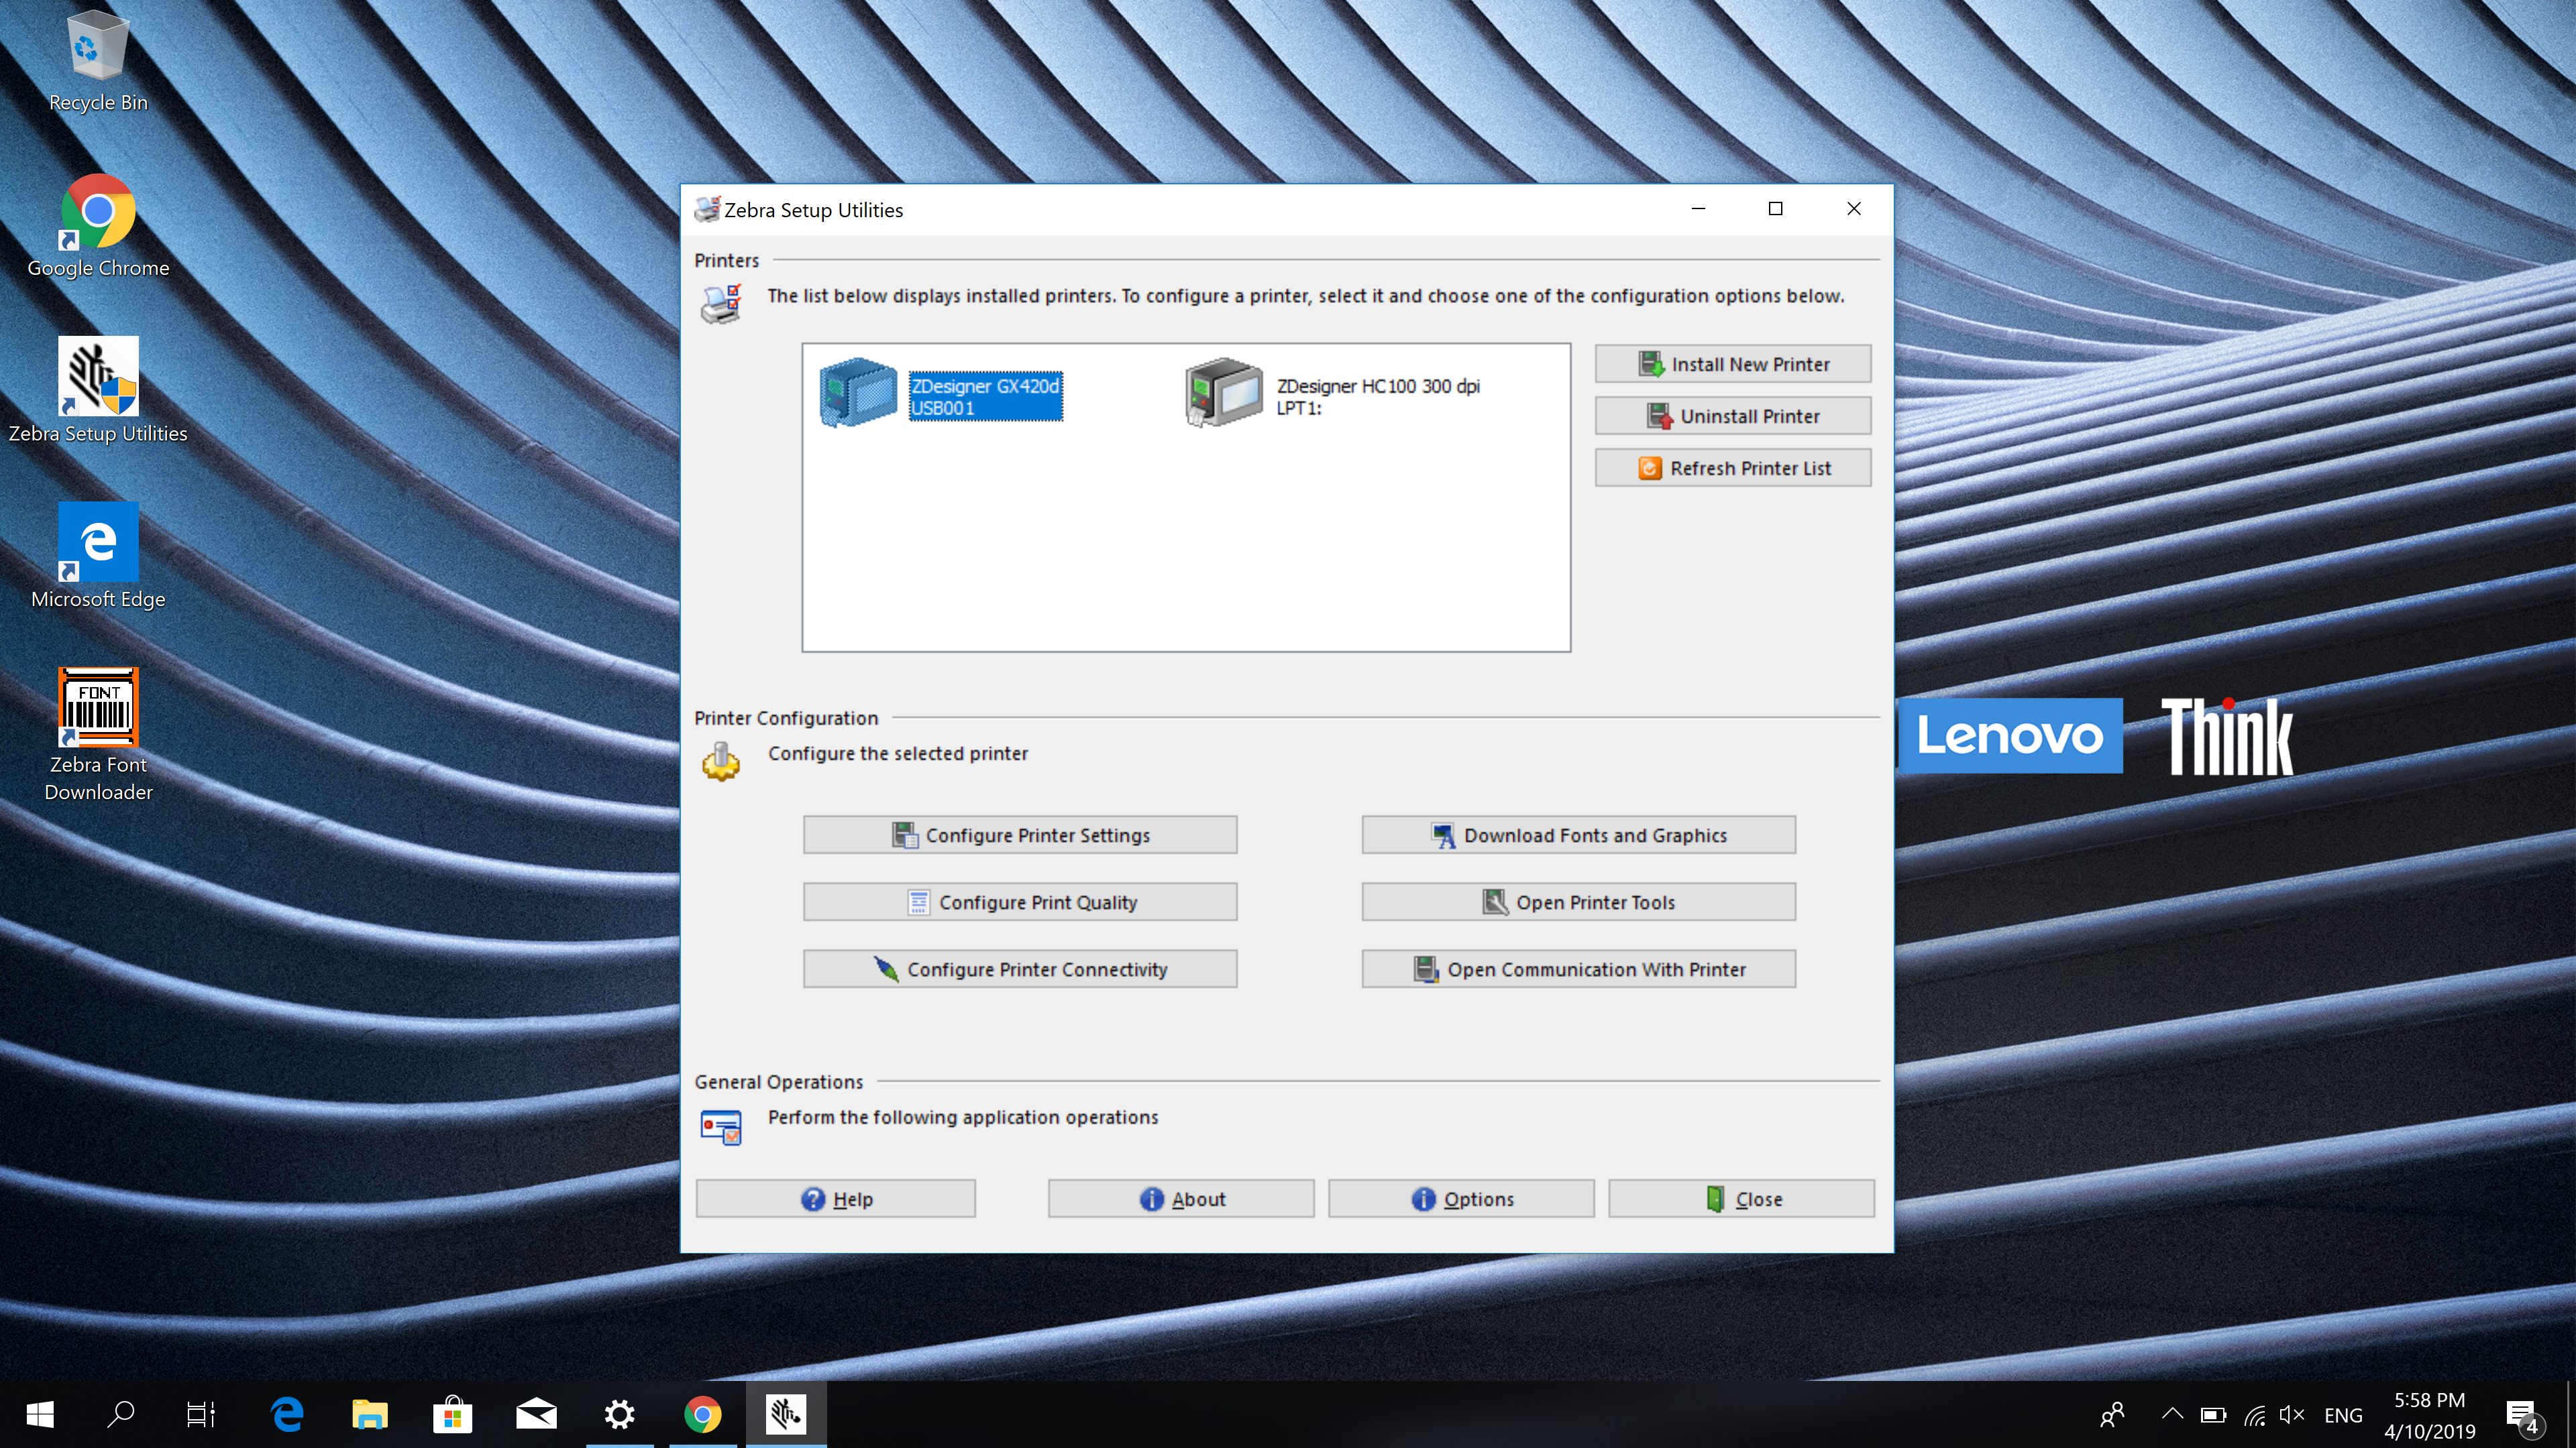Screen dimensions: 2576x1448
Task: Click Zebra Setup Utilities taskbar icon
Action: (x=786, y=1414)
